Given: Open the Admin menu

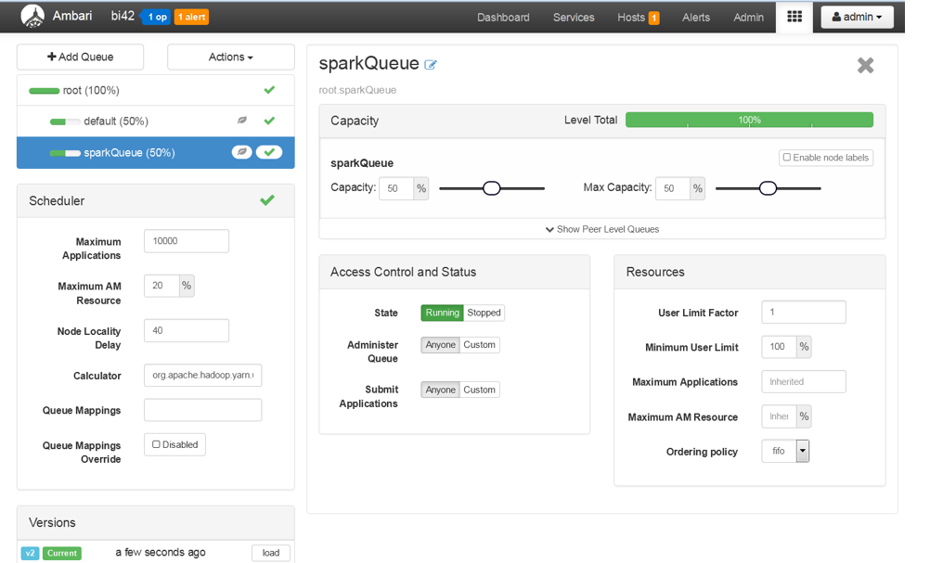Looking at the screenshot, I should click(748, 18).
